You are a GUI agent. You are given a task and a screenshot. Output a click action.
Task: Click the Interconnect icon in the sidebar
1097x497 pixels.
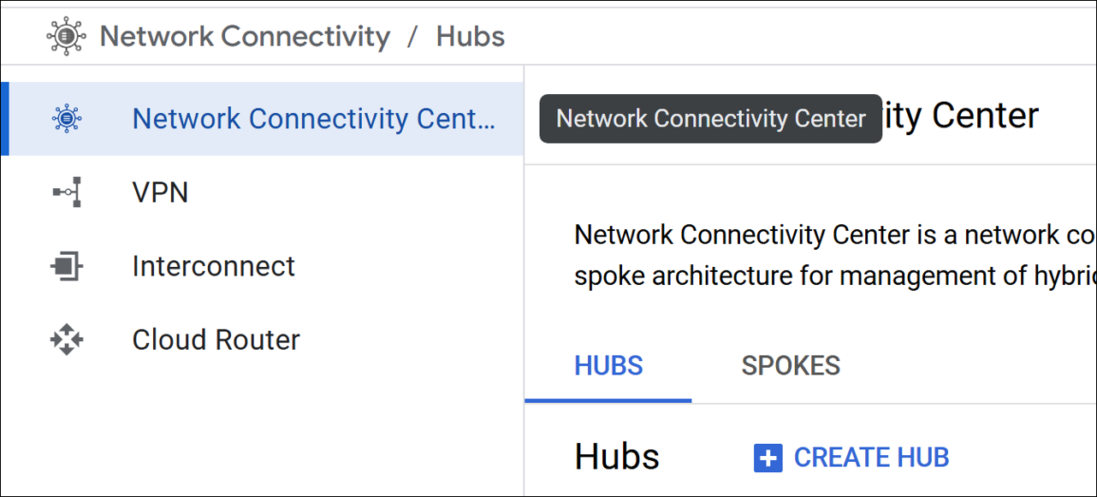(67, 265)
